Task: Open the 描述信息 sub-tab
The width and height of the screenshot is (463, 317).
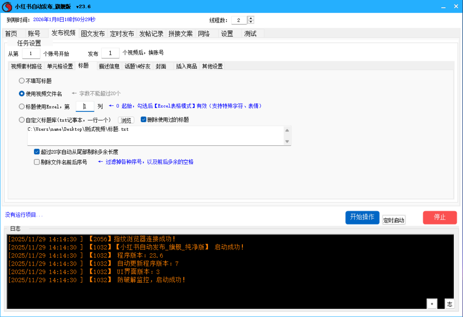Action: 109,66
